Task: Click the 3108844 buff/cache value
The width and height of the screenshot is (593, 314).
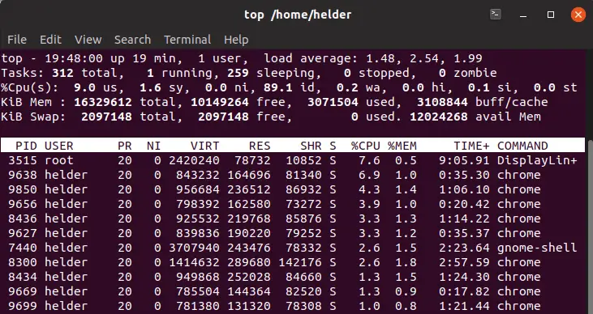Action: [x=442, y=102]
